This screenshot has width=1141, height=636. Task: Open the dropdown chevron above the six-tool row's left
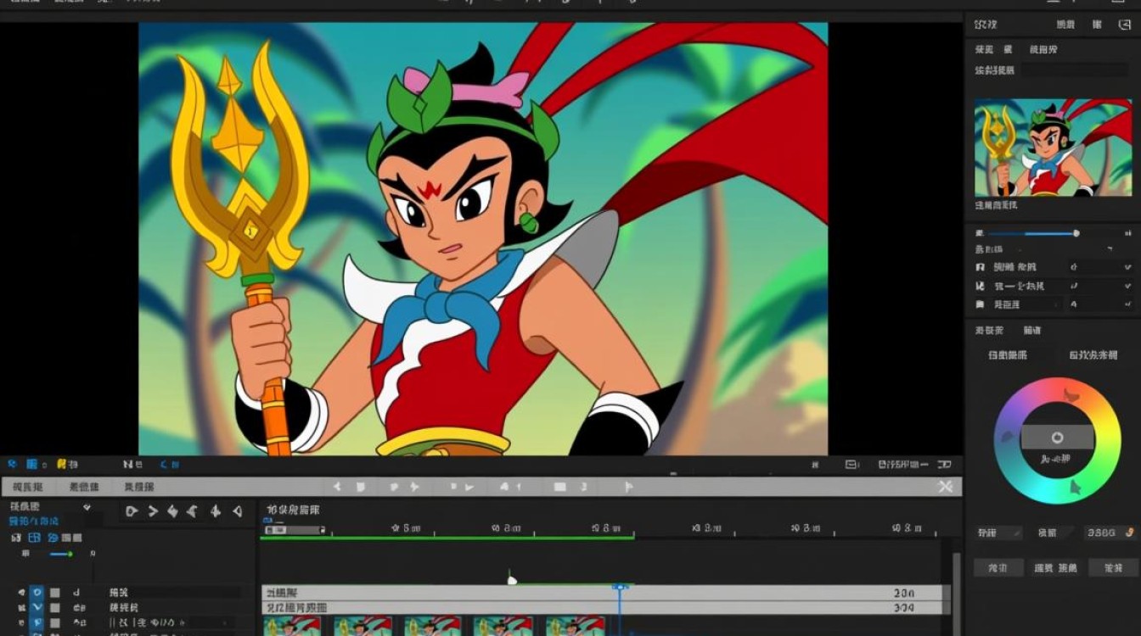[x=87, y=507]
